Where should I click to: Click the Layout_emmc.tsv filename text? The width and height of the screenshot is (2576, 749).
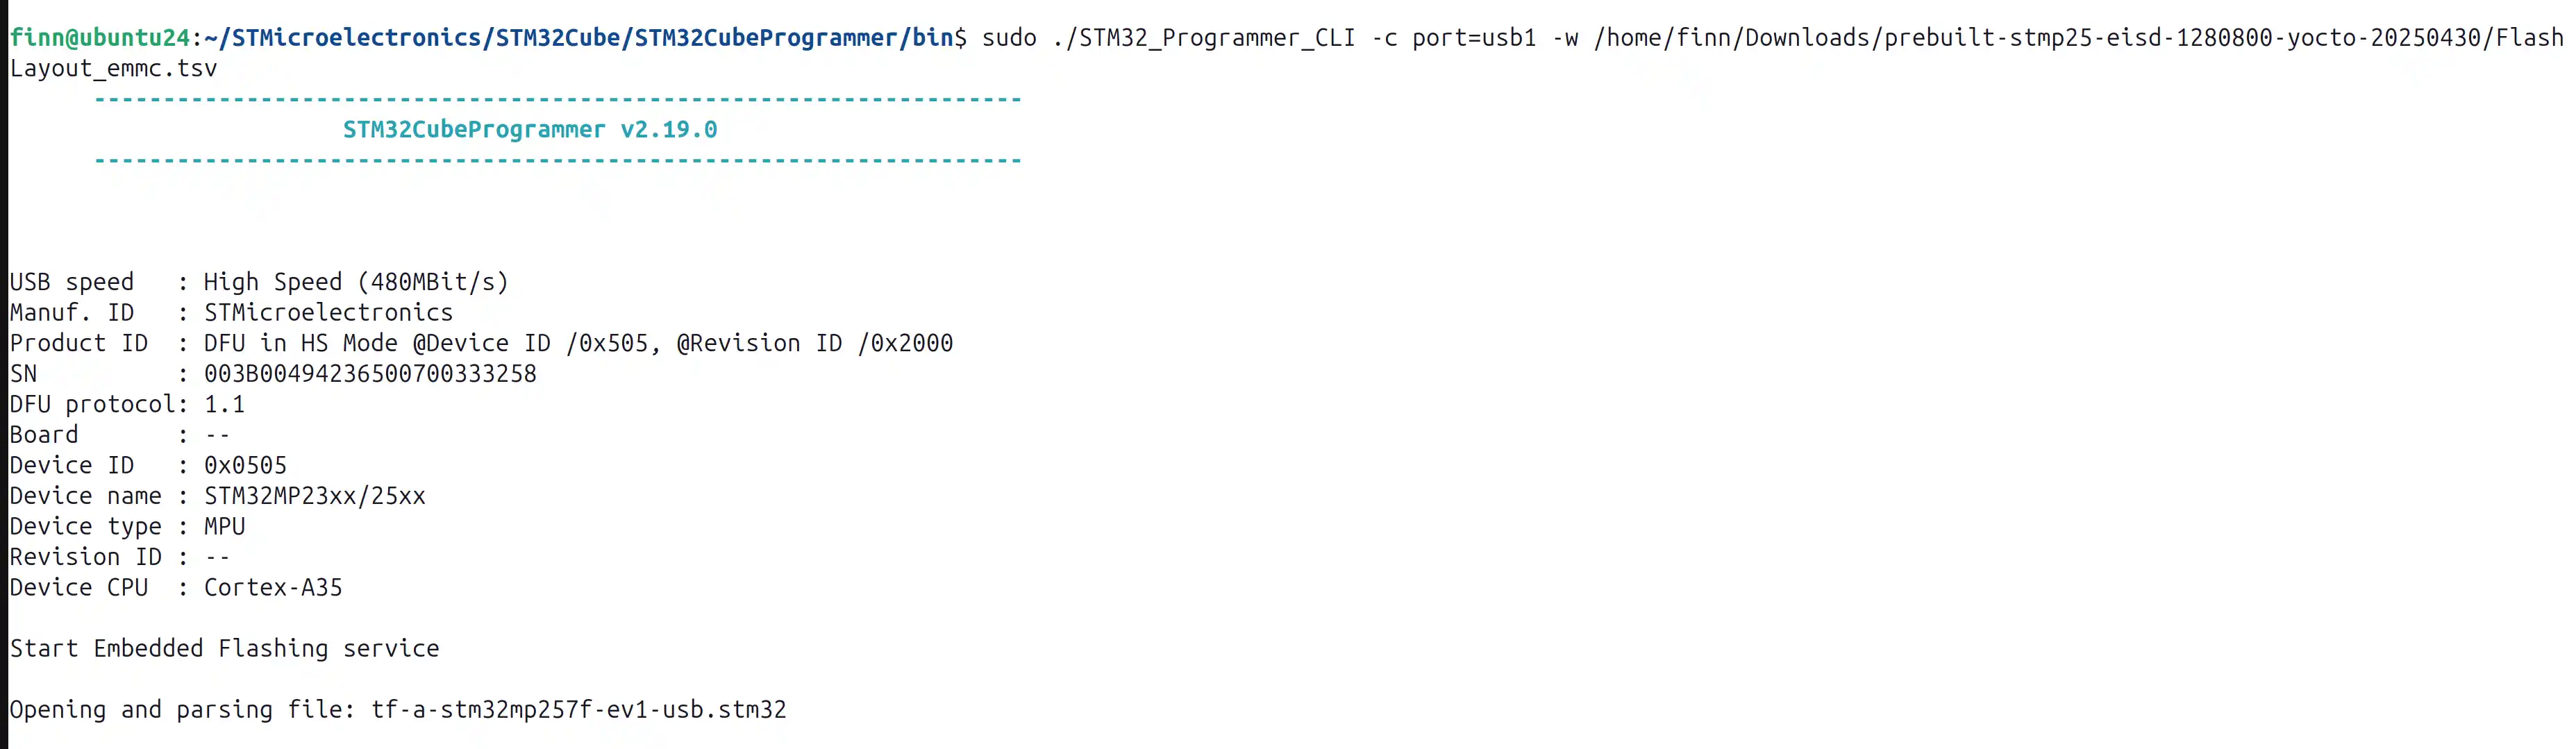point(113,69)
